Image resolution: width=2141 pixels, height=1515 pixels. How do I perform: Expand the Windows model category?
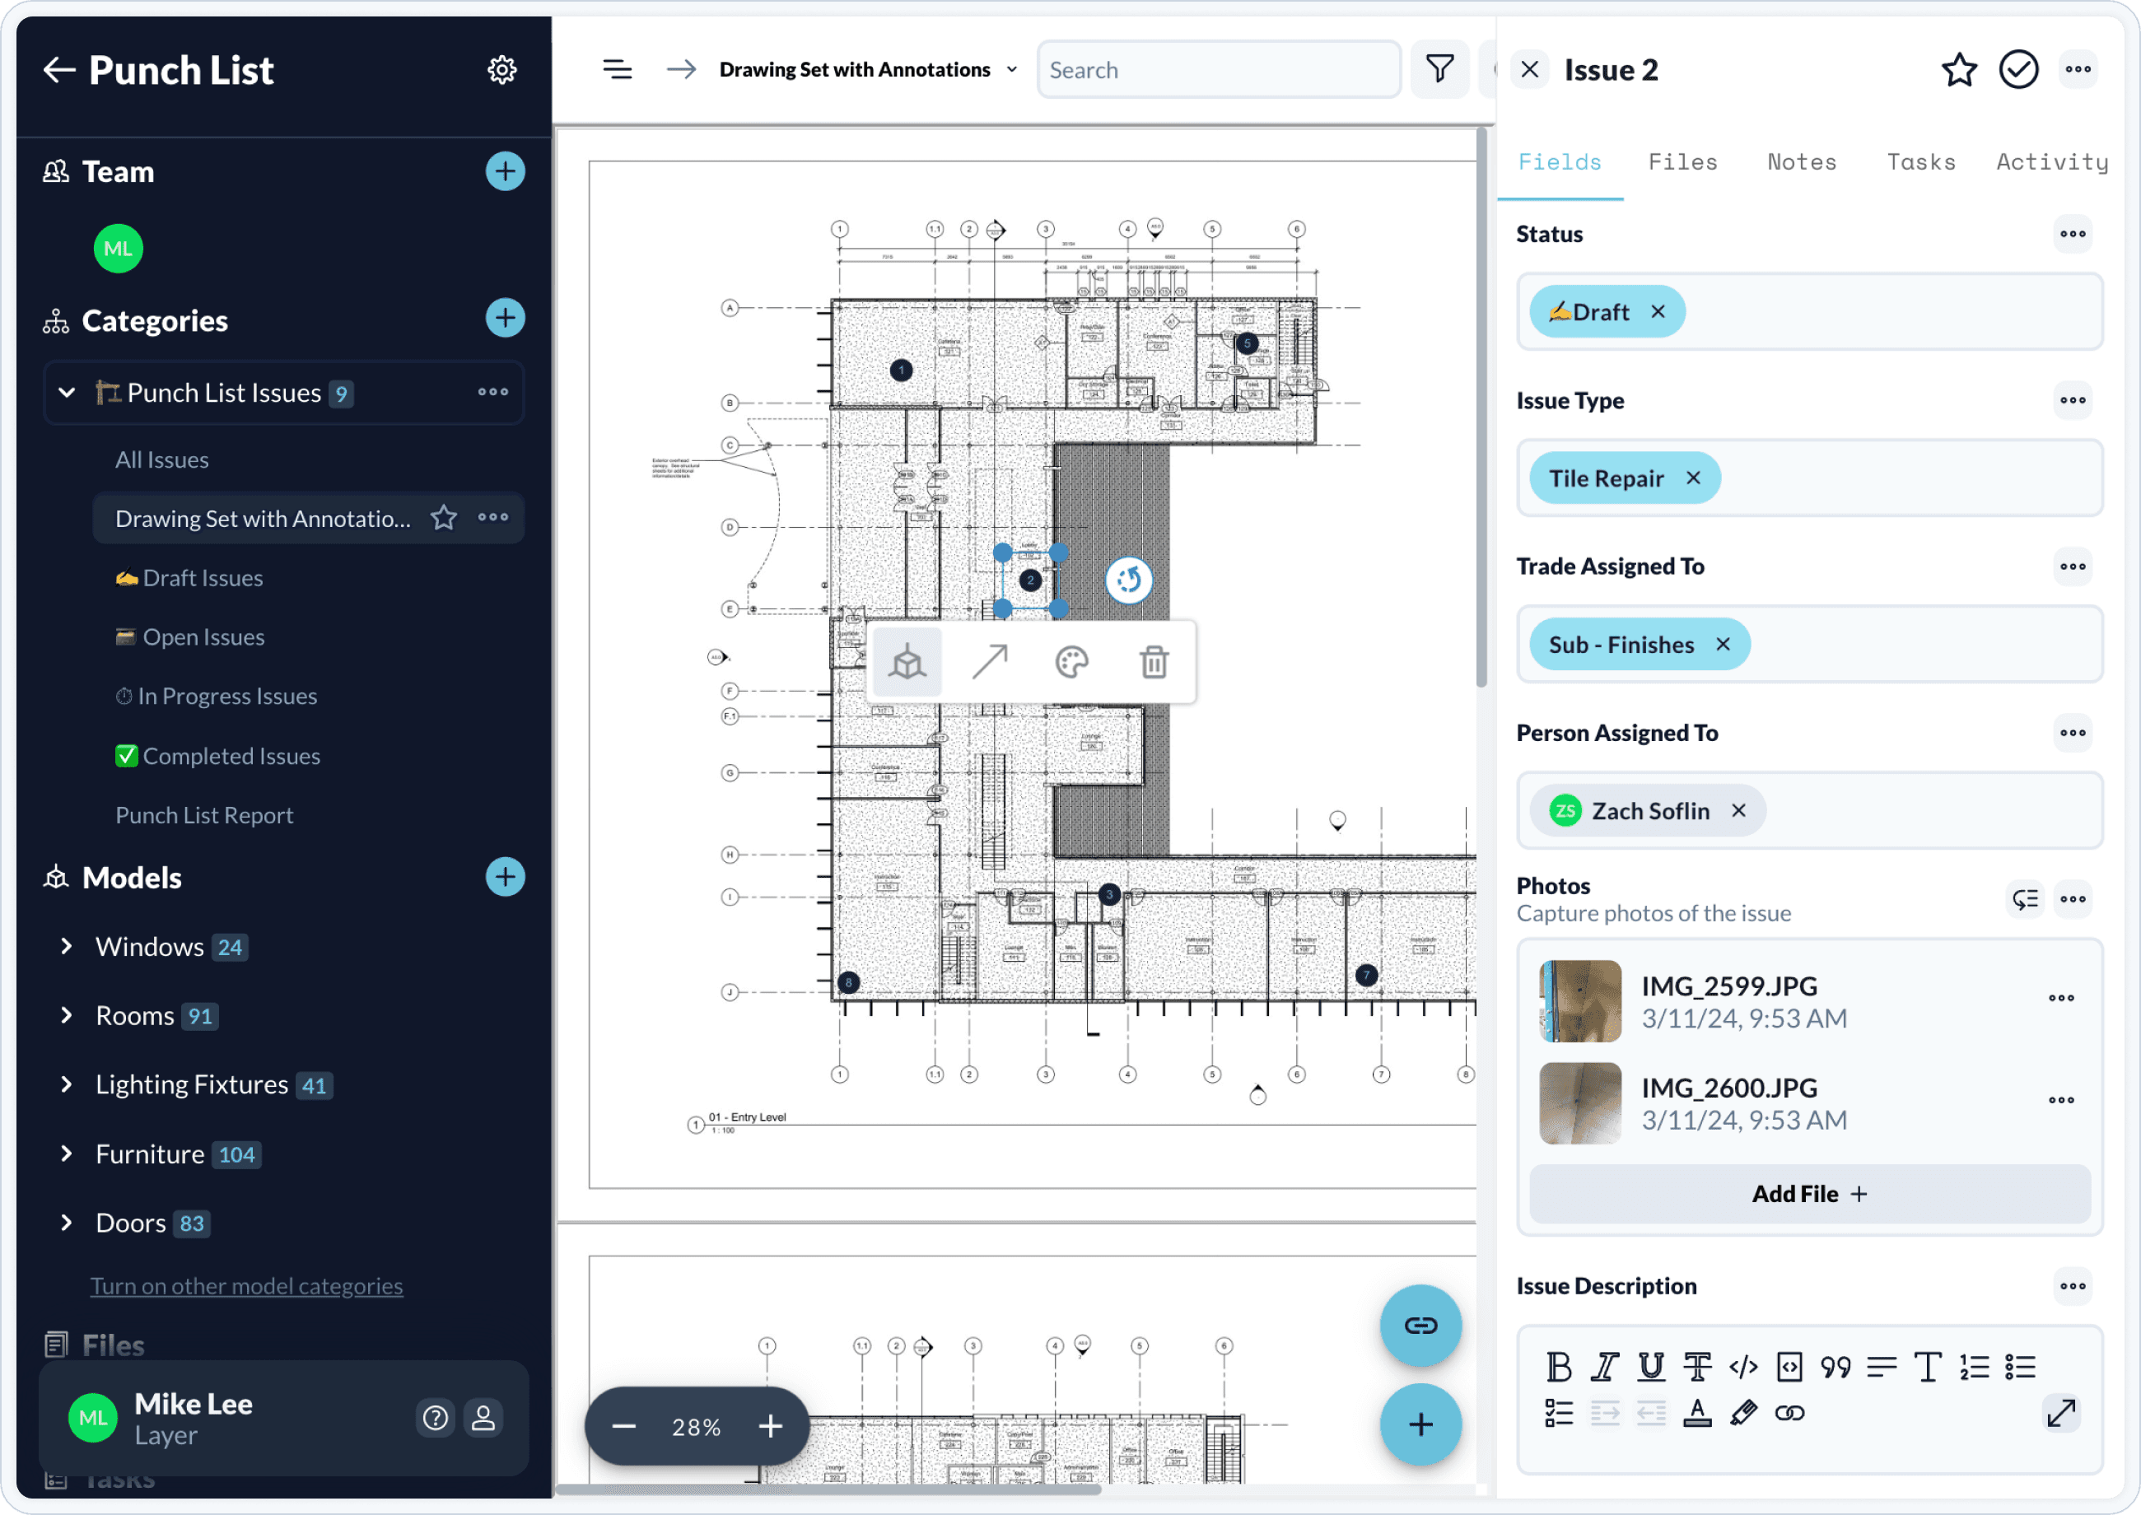[x=66, y=946]
